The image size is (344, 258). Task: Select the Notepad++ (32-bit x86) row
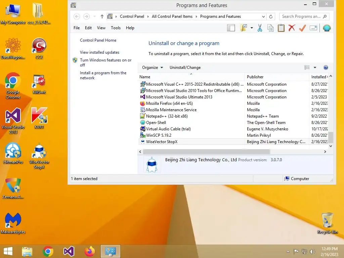pos(233,116)
